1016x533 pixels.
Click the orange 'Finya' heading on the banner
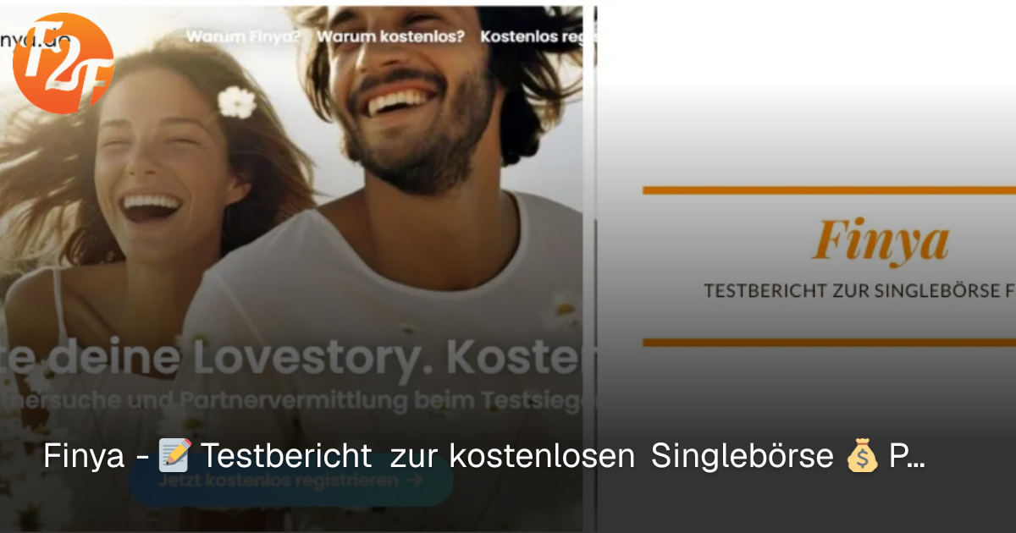[881, 242]
